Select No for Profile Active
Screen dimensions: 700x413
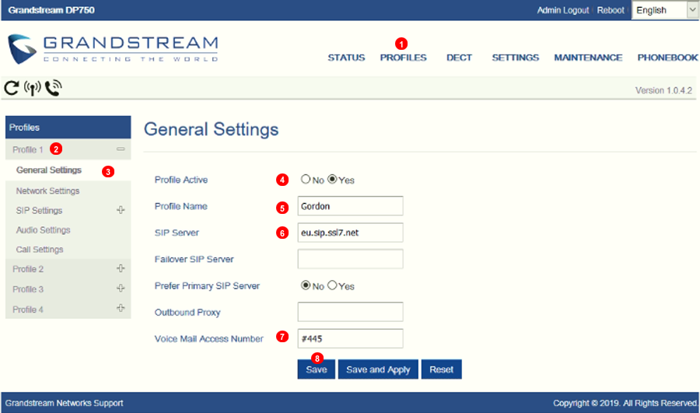click(x=306, y=179)
